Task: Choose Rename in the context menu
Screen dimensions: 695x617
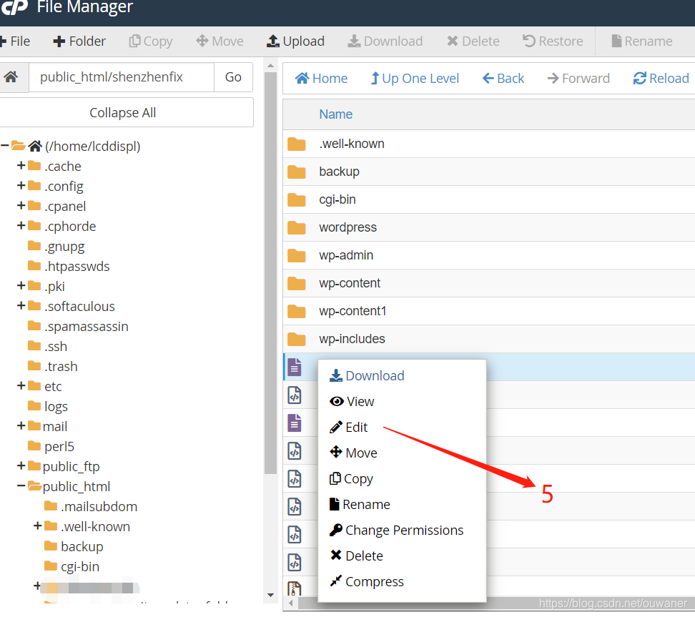Action: pos(360,505)
